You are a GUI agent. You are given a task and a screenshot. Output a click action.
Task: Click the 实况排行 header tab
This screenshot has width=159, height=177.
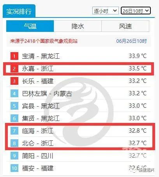(x=19, y=11)
